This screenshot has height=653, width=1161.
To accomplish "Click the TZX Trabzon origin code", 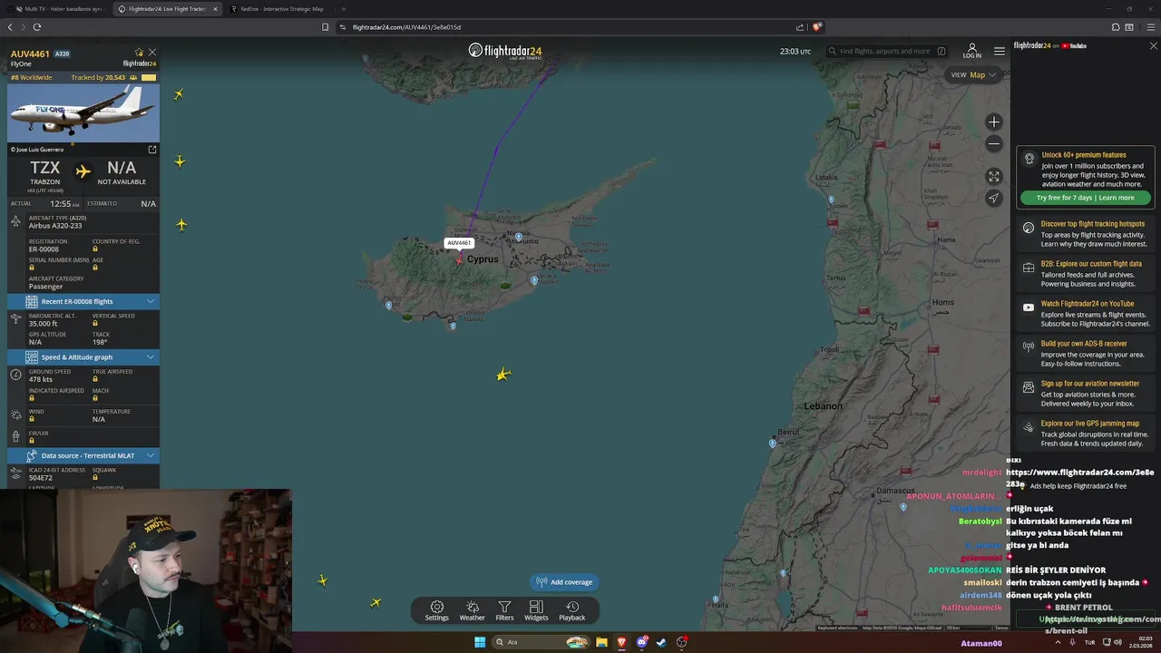I will tap(44, 168).
